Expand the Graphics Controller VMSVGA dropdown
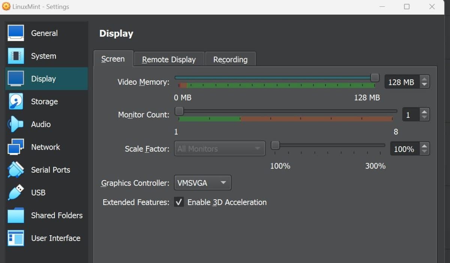 (x=203, y=183)
